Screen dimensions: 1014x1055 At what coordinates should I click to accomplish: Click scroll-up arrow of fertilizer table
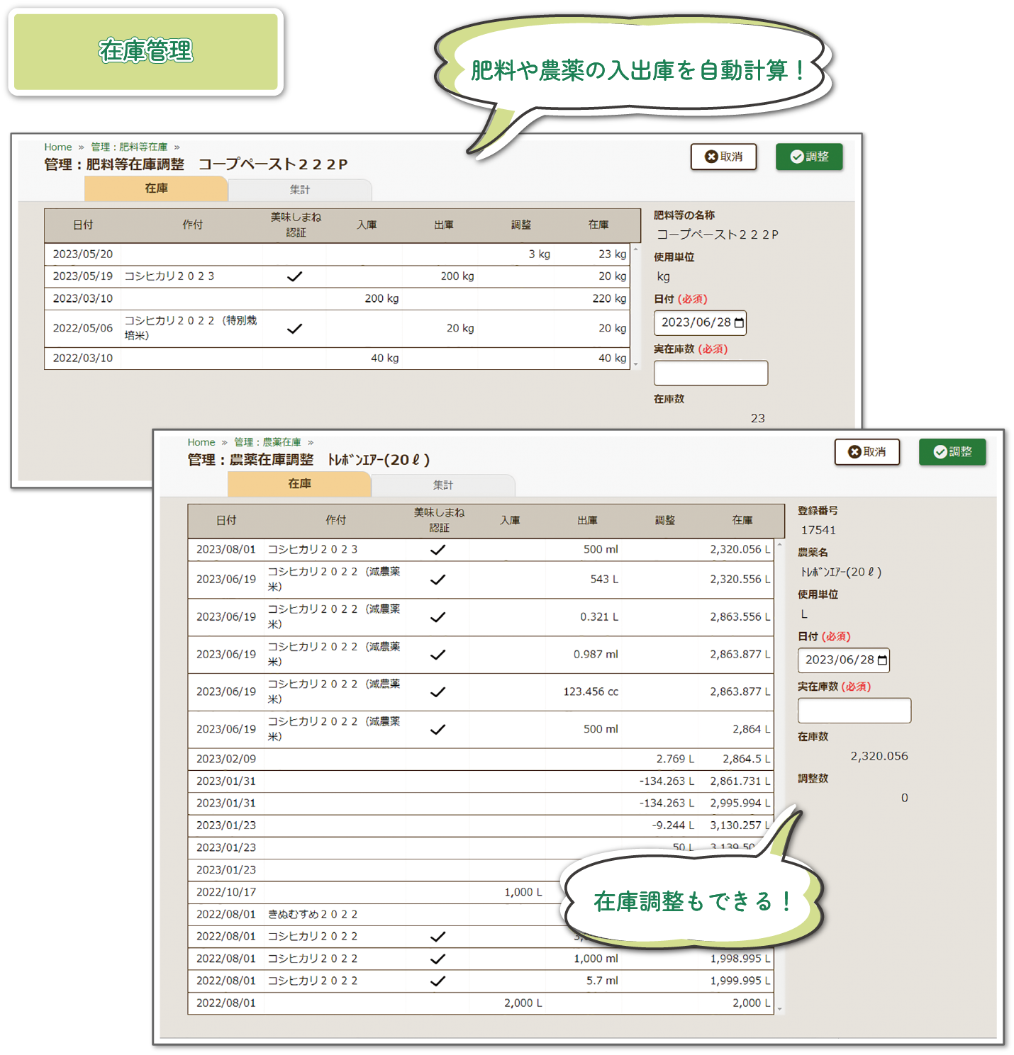click(x=635, y=249)
